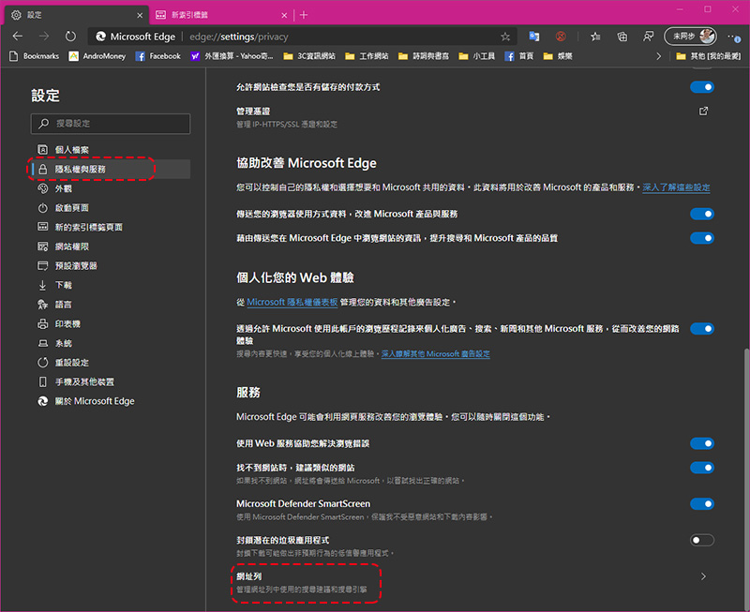Image resolution: width=750 pixels, height=612 pixels.
Task: Turn off Microsoft Defender SmartScreen toggle
Action: pos(701,503)
